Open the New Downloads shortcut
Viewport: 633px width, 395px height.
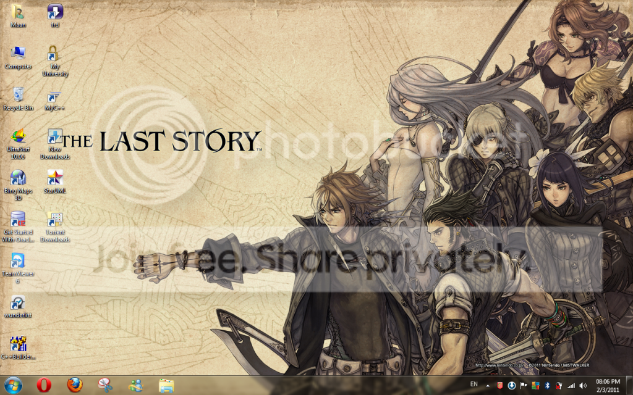[55, 143]
